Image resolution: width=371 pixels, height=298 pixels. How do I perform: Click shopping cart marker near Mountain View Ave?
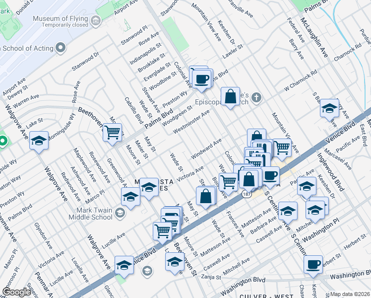(x=282, y=149)
